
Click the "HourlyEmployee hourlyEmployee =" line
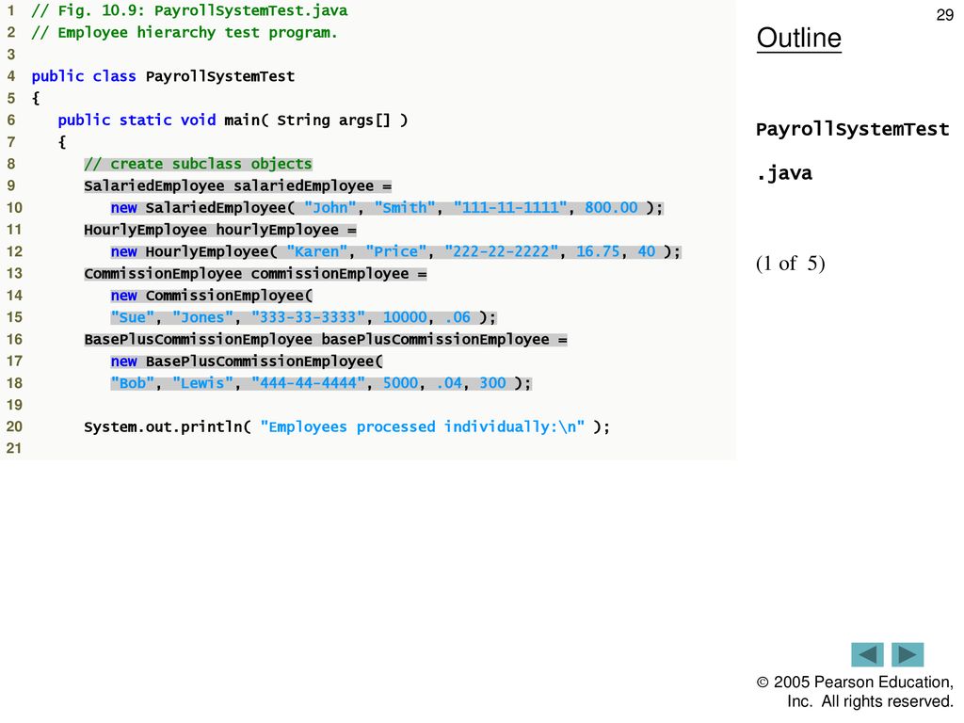click(220, 230)
